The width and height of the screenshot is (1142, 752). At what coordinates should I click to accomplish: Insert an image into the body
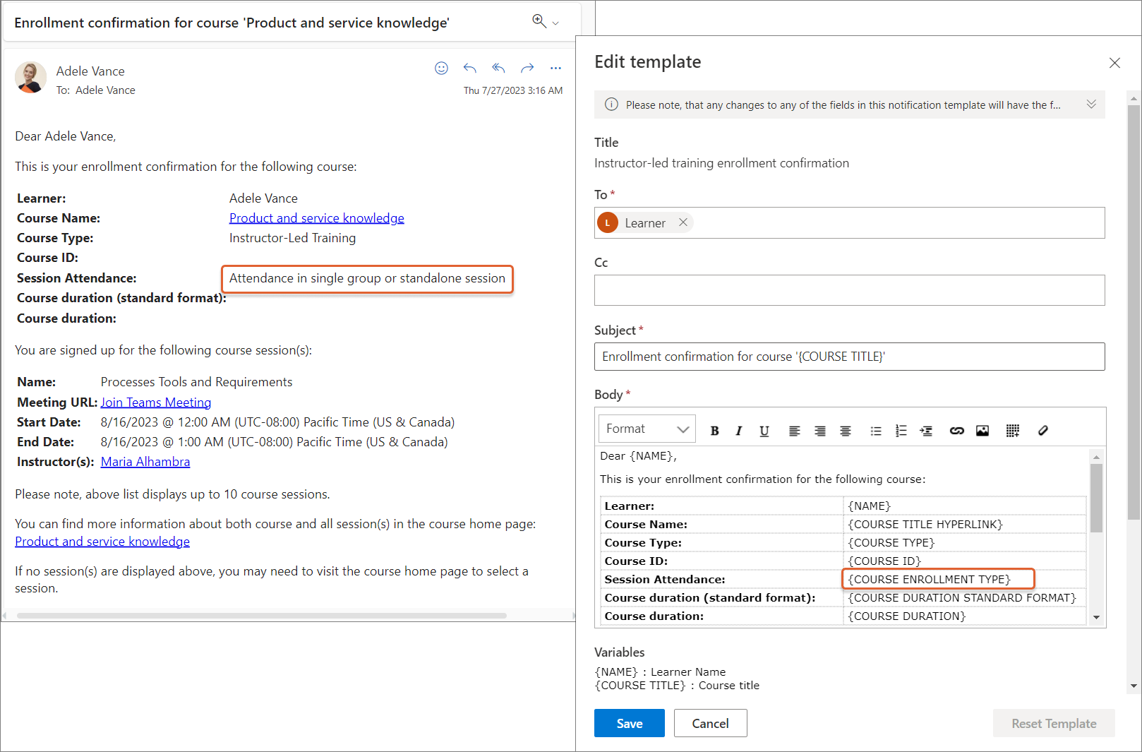click(982, 431)
